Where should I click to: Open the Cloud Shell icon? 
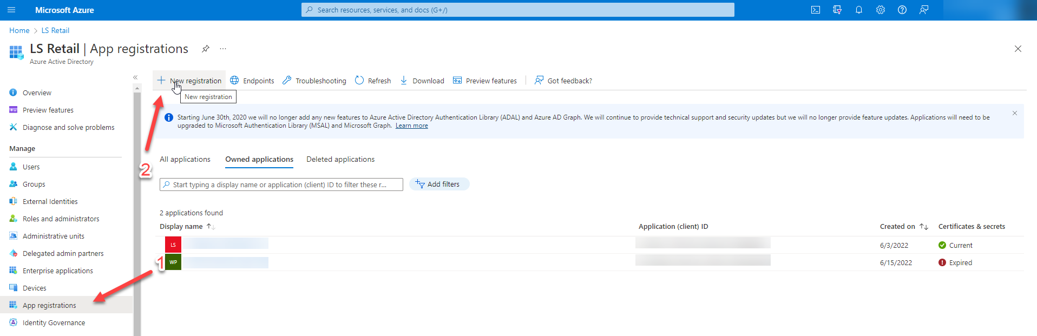(815, 10)
